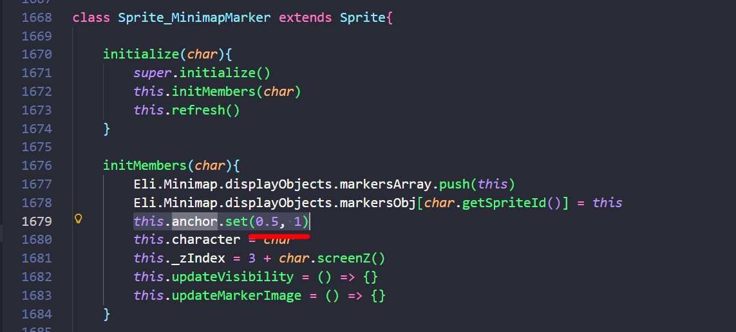This screenshot has height=332, width=736.
Task: Click 'initMembers' method definition on line 1676
Action: pos(145,165)
